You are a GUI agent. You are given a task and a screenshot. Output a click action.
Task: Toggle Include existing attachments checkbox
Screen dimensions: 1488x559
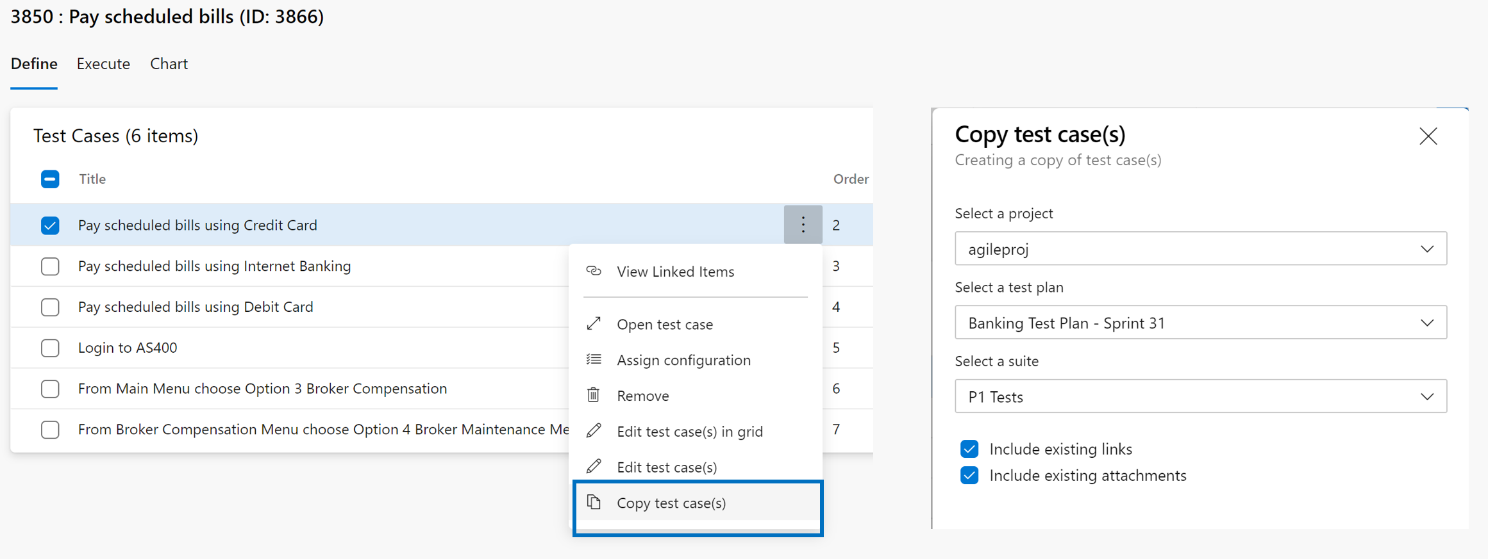click(x=969, y=475)
